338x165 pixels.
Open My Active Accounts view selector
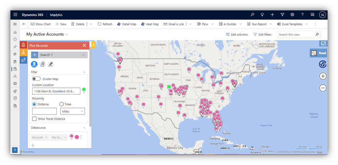[47, 34]
